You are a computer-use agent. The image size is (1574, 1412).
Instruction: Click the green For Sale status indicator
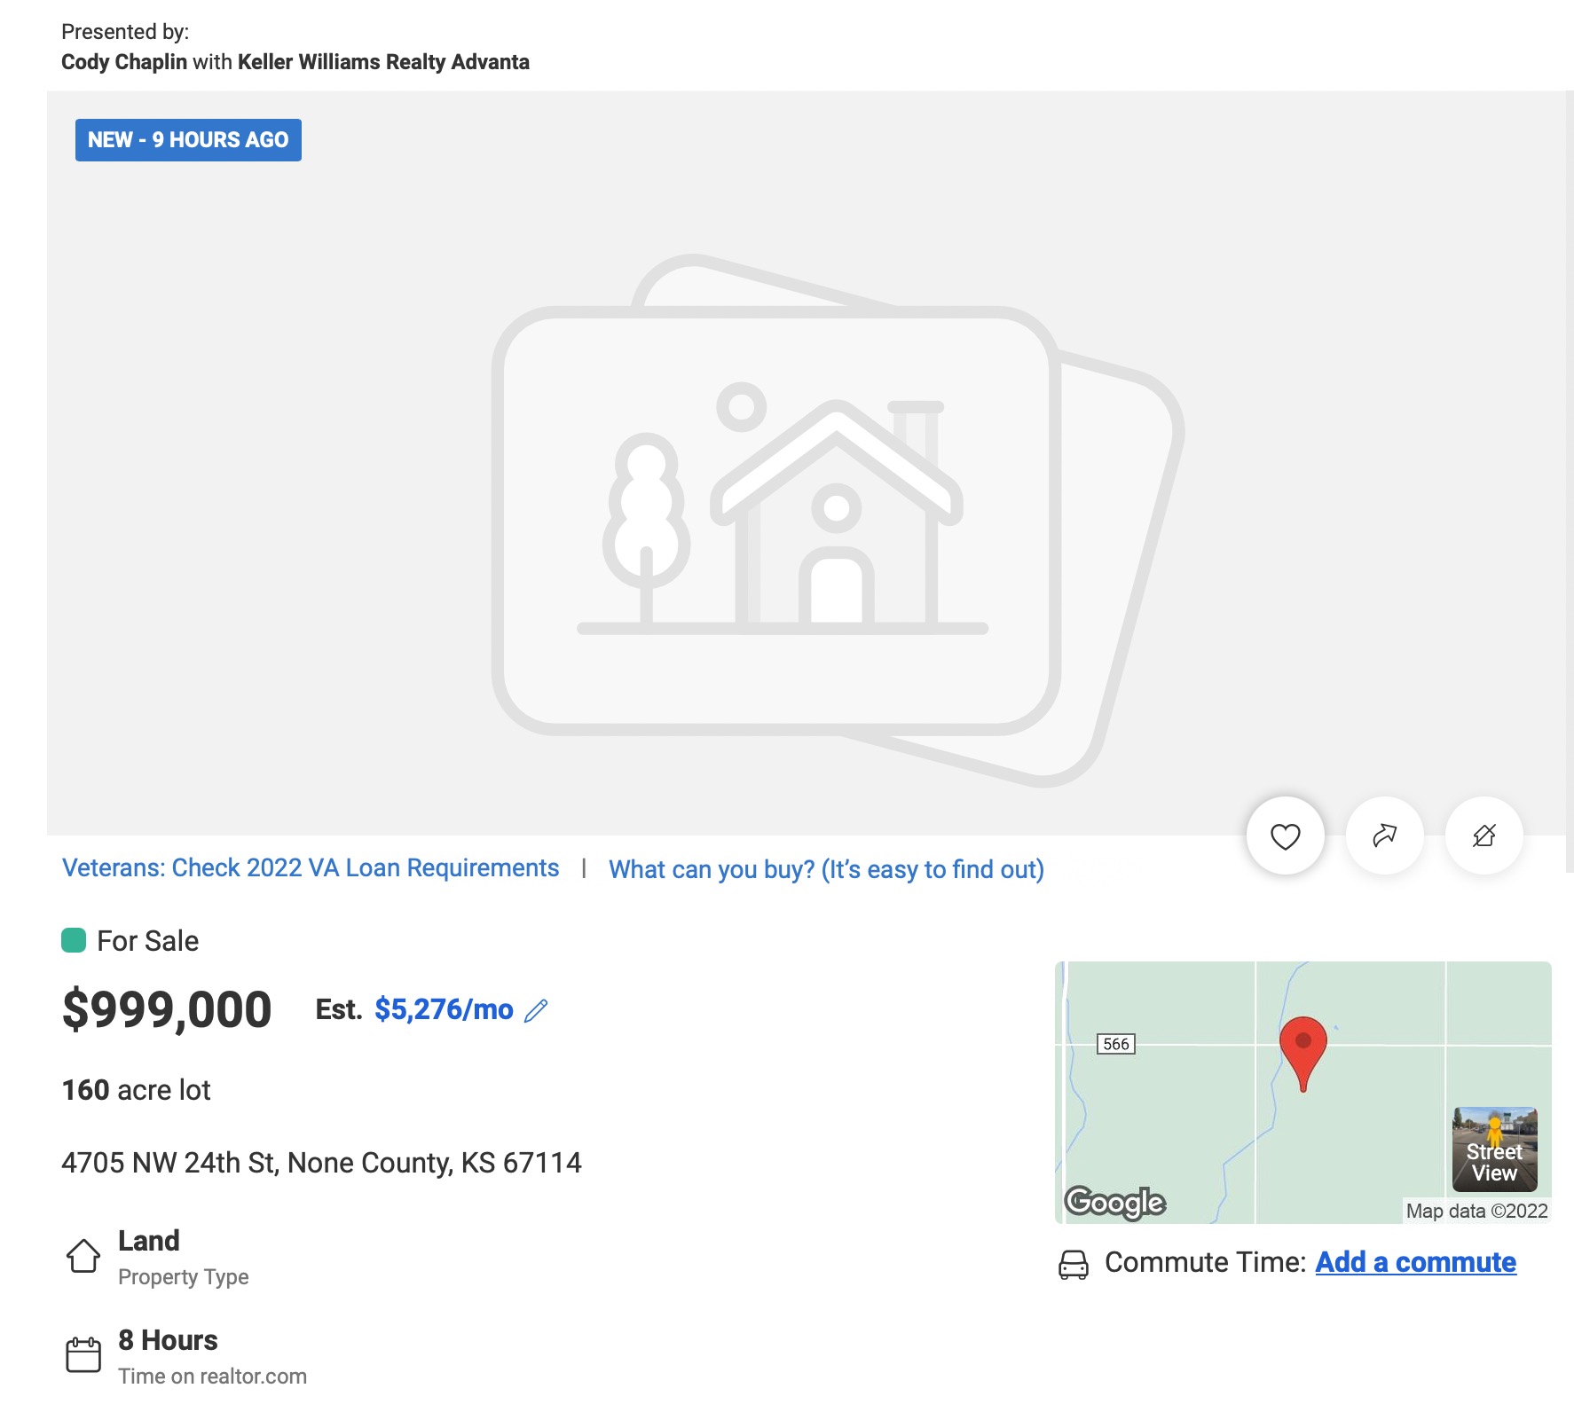74,940
